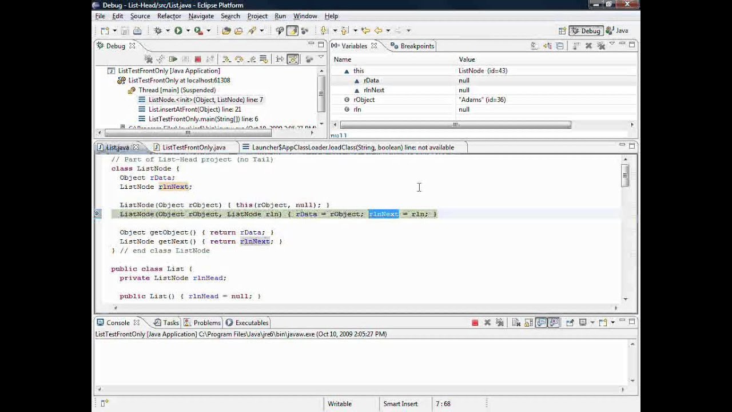Click the Debug bug toolbar icon

click(x=158, y=30)
